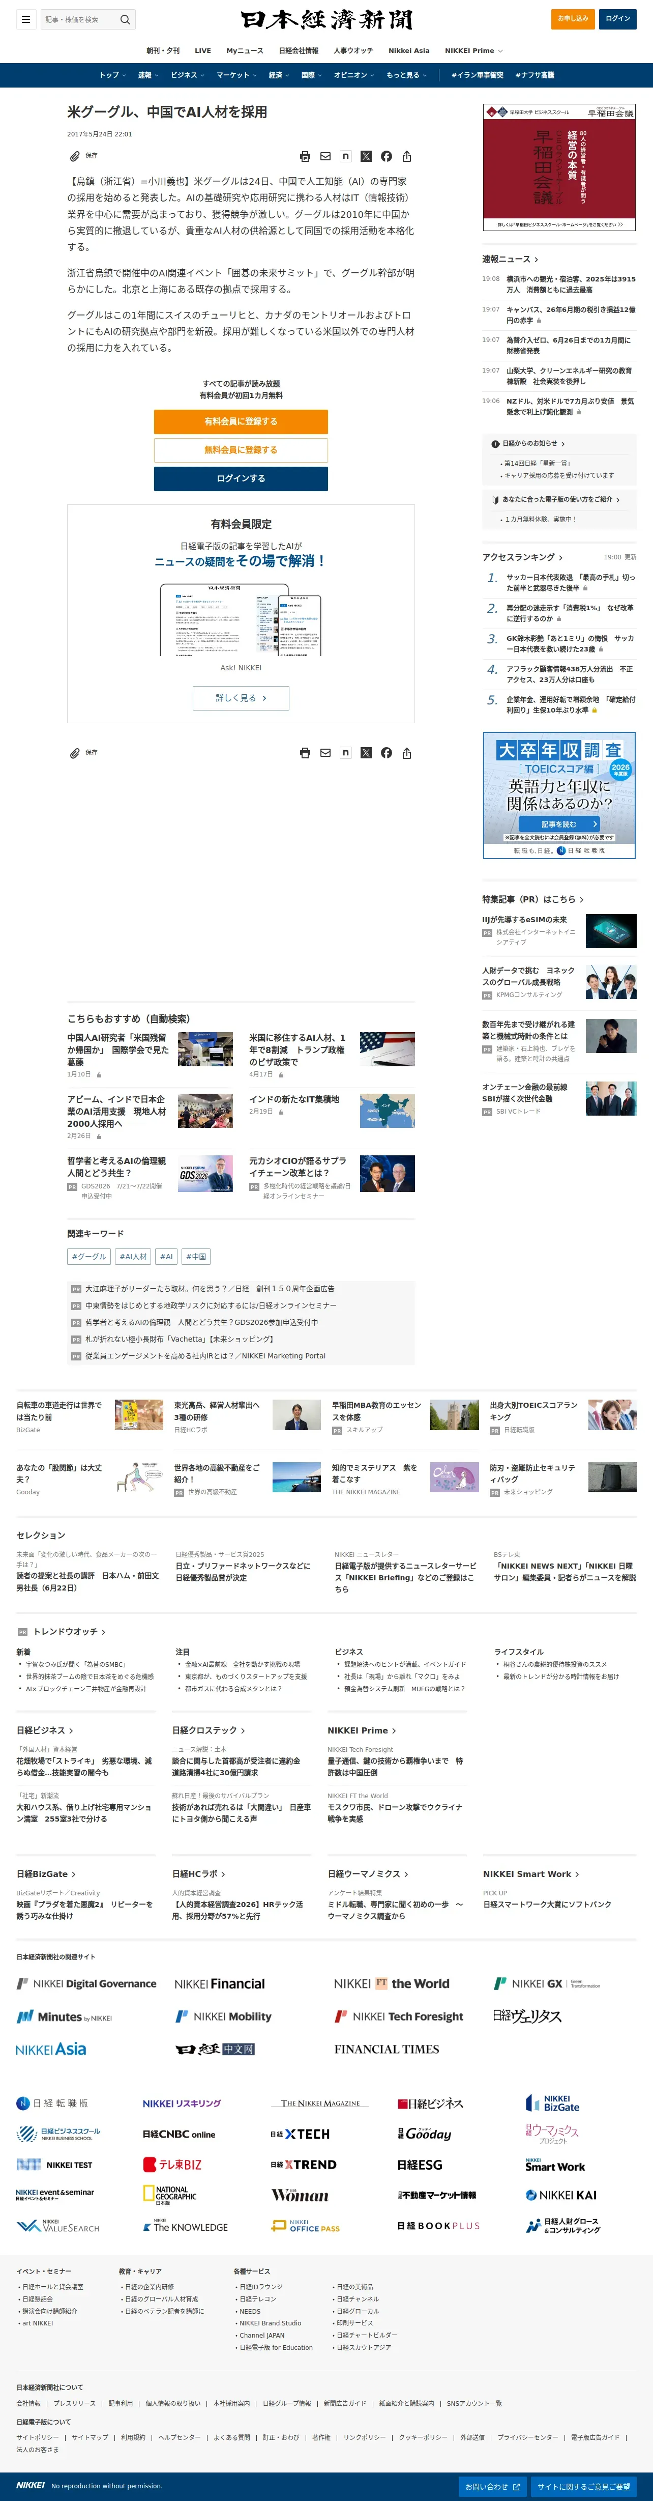Expand the ビジネス dropdown menu

point(187,75)
